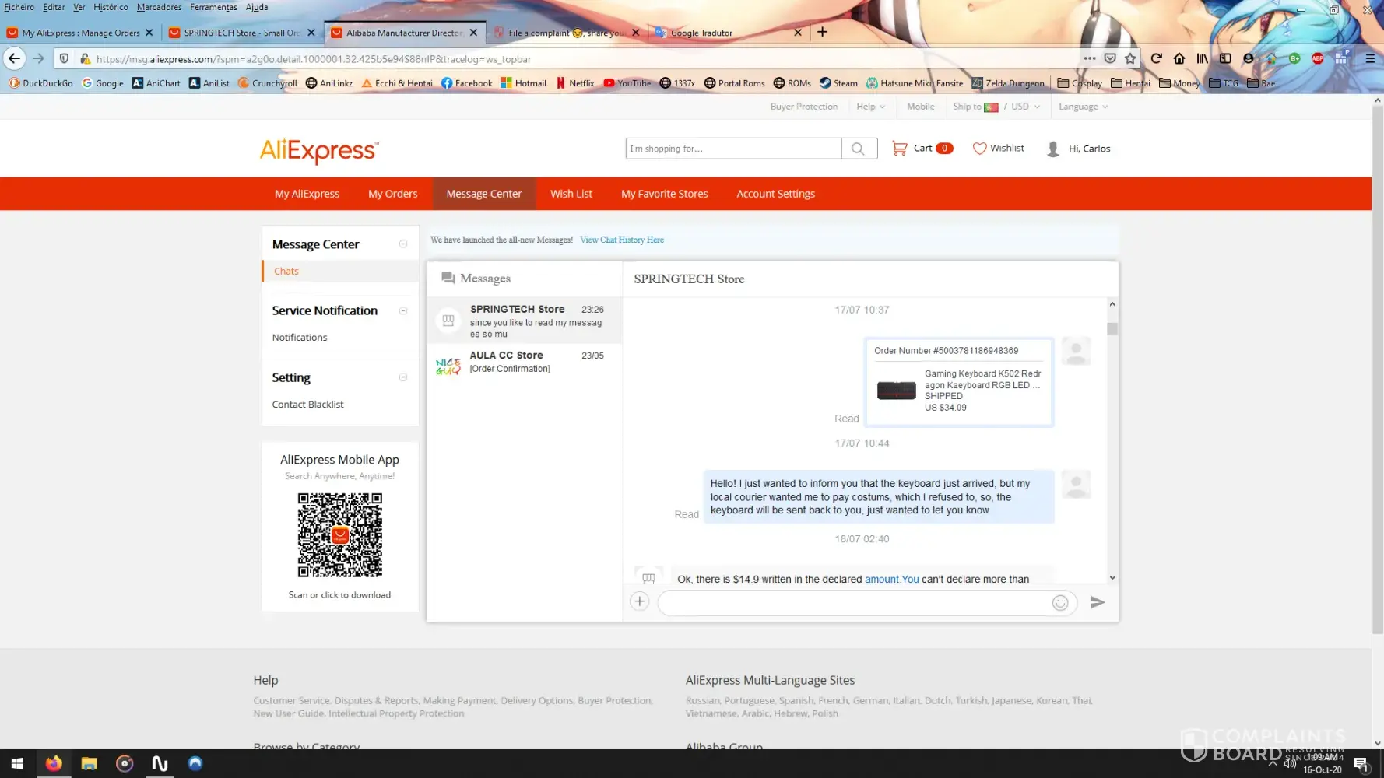
Task: Open the shopping cart icon
Action: (899, 148)
